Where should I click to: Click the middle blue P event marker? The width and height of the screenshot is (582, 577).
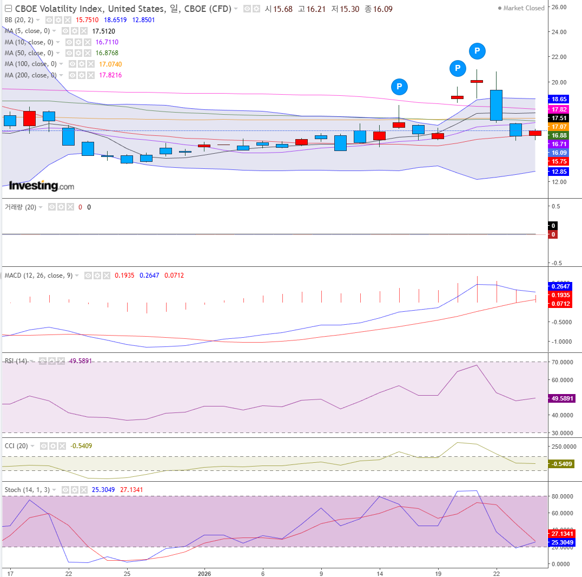[x=458, y=68]
